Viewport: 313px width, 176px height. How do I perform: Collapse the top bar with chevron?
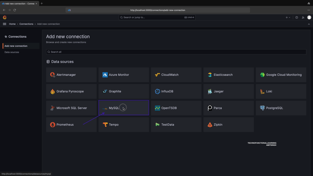[x=309, y=24]
